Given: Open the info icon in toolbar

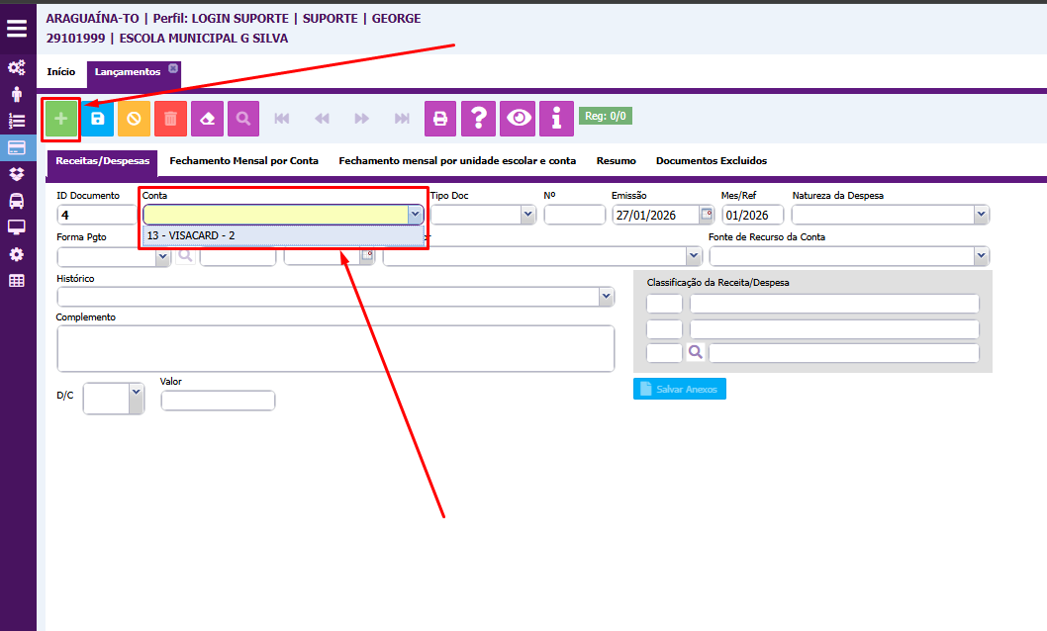Looking at the screenshot, I should click(x=556, y=119).
